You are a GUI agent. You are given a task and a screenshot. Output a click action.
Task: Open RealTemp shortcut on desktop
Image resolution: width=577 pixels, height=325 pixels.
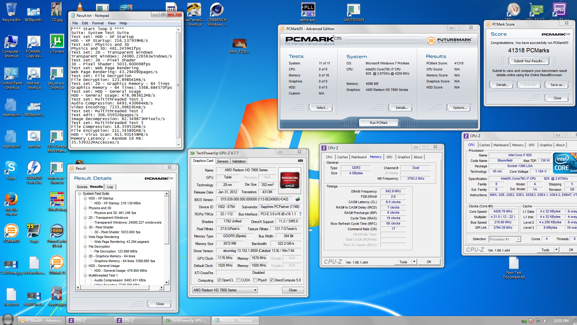[194, 14]
